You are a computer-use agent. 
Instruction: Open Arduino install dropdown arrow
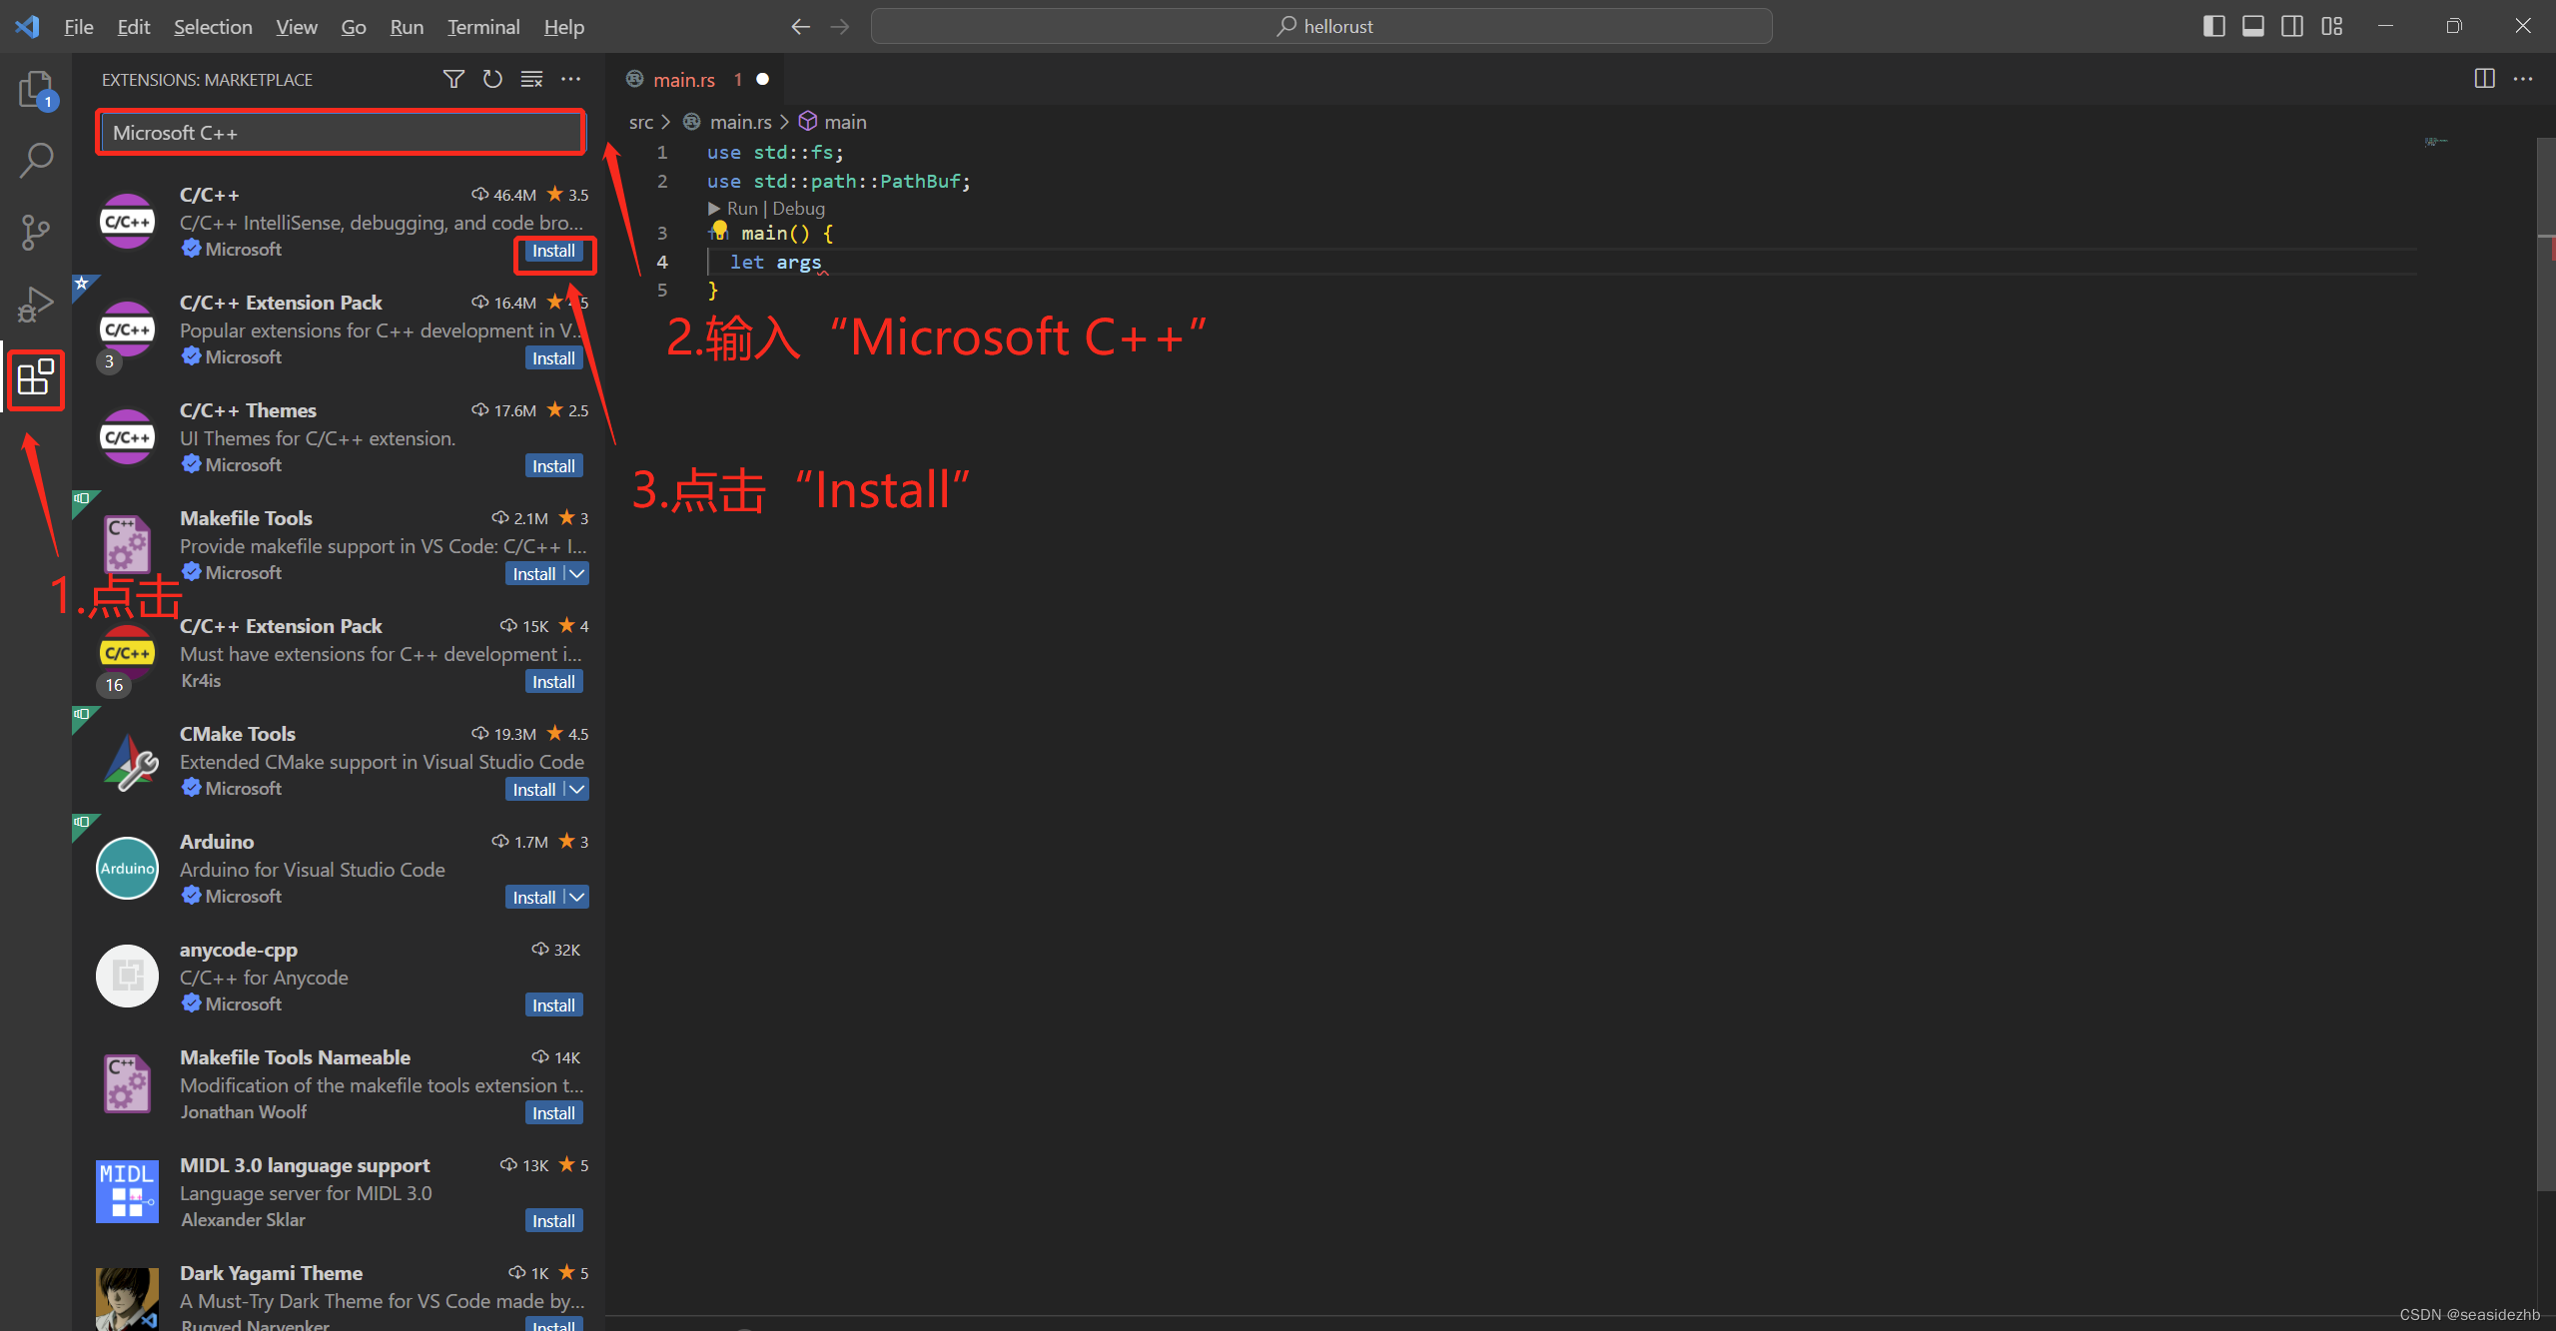click(x=576, y=897)
